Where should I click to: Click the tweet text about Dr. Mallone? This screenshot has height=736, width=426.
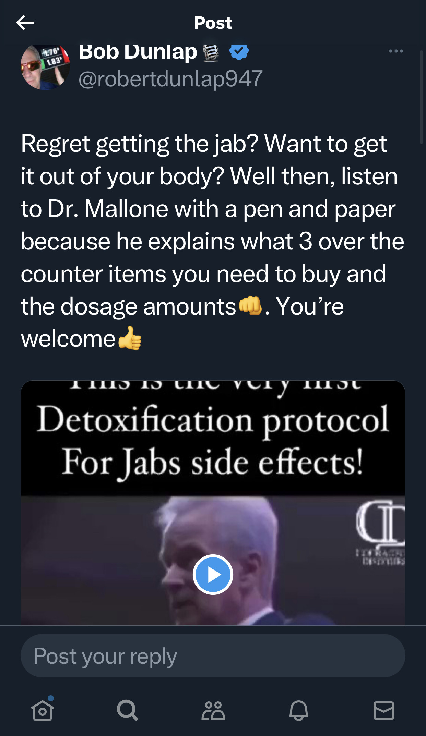213,241
